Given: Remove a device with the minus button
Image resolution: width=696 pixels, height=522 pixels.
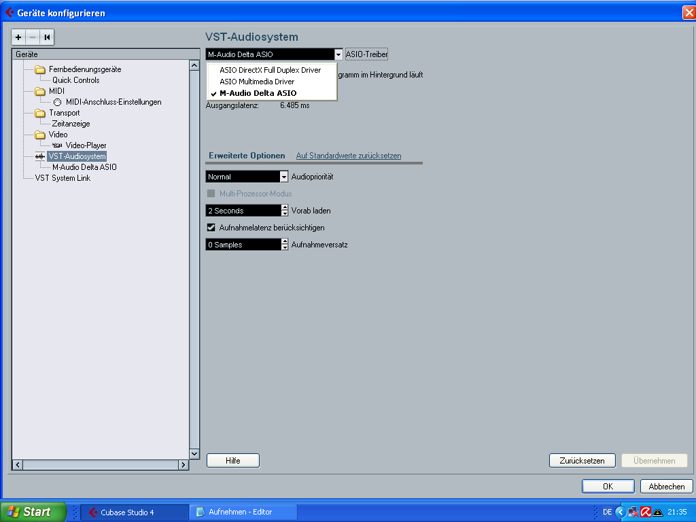Looking at the screenshot, I should point(33,37).
